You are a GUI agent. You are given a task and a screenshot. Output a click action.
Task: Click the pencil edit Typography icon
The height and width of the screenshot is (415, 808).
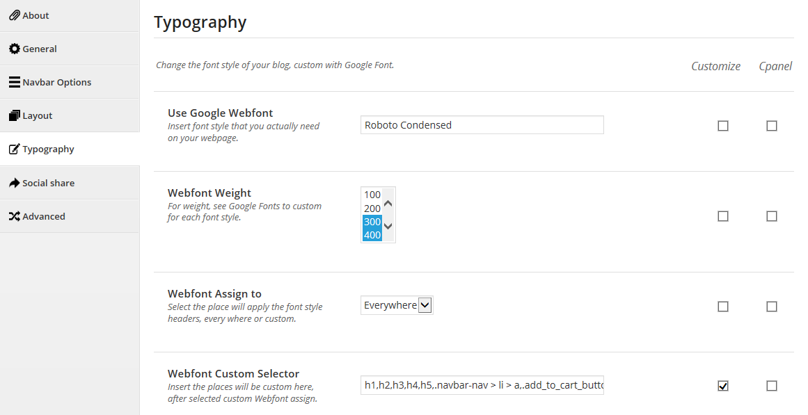[15, 149]
